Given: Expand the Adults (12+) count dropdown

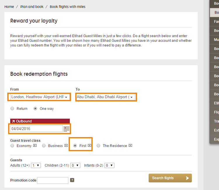Looking at the screenshot, I should pos(36,165).
